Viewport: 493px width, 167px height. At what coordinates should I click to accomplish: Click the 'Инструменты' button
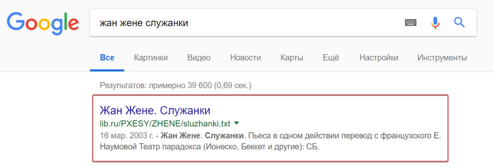442,58
